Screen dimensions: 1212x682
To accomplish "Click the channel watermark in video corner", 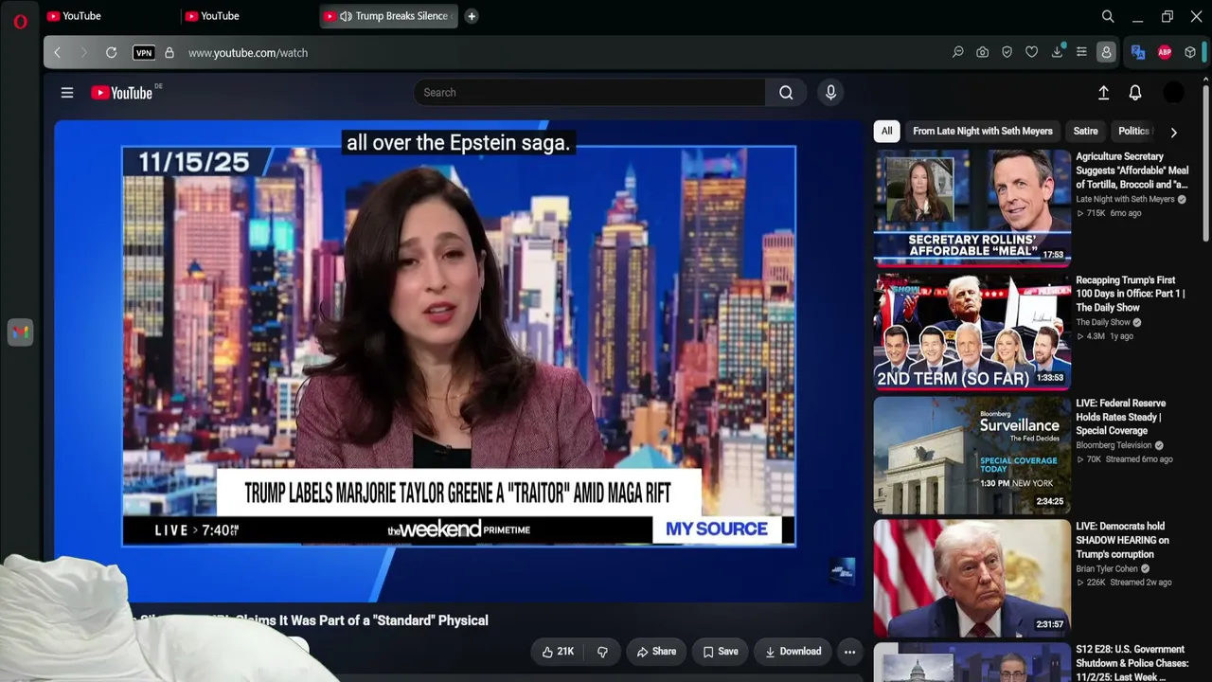I will tap(842, 570).
